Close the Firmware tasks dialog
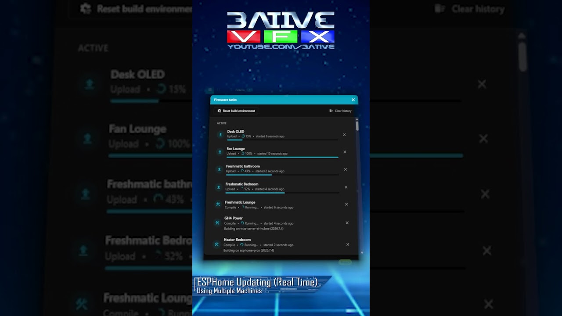This screenshot has width=562, height=316. click(353, 100)
